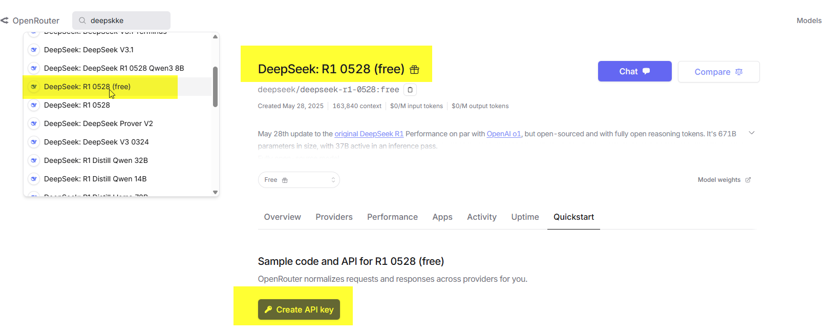
Task: Open the OpenAI o1 link
Action: click(x=504, y=134)
